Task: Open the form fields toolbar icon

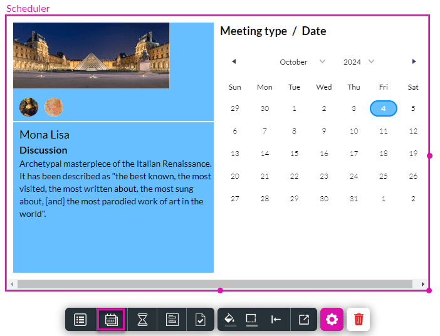Action: (172, 320)
